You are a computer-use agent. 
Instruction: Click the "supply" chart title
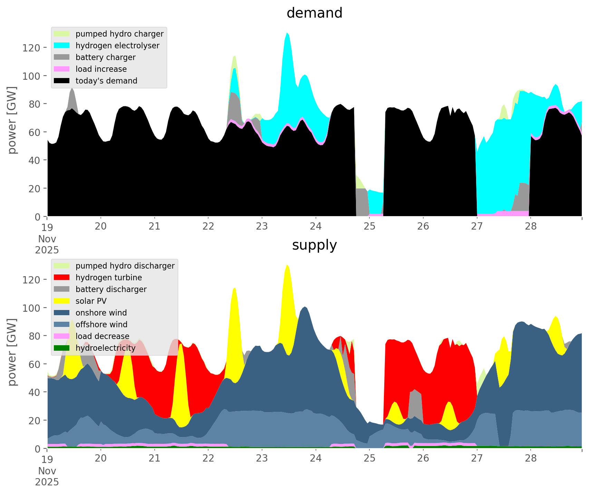point(314,245)
